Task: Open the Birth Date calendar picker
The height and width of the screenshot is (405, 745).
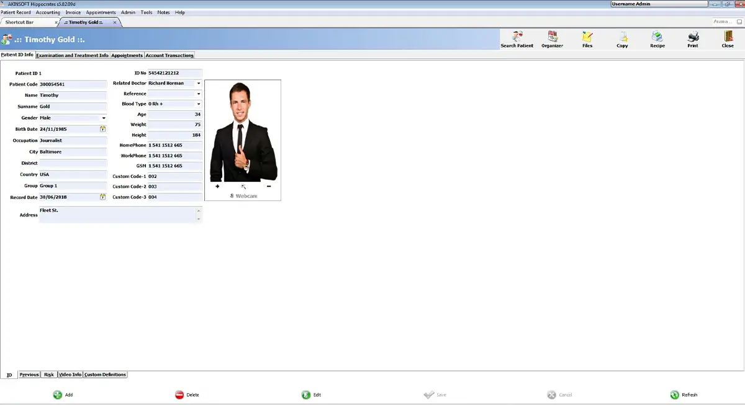Action: [x=103, y=129]
